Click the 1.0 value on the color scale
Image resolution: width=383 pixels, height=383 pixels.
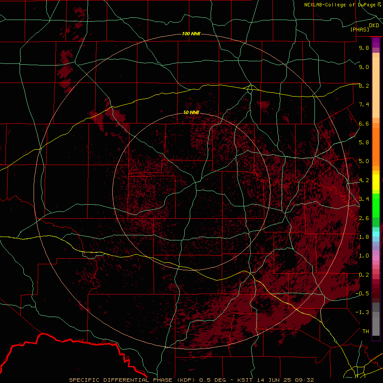pyautogui.click(x=364, y=256)
